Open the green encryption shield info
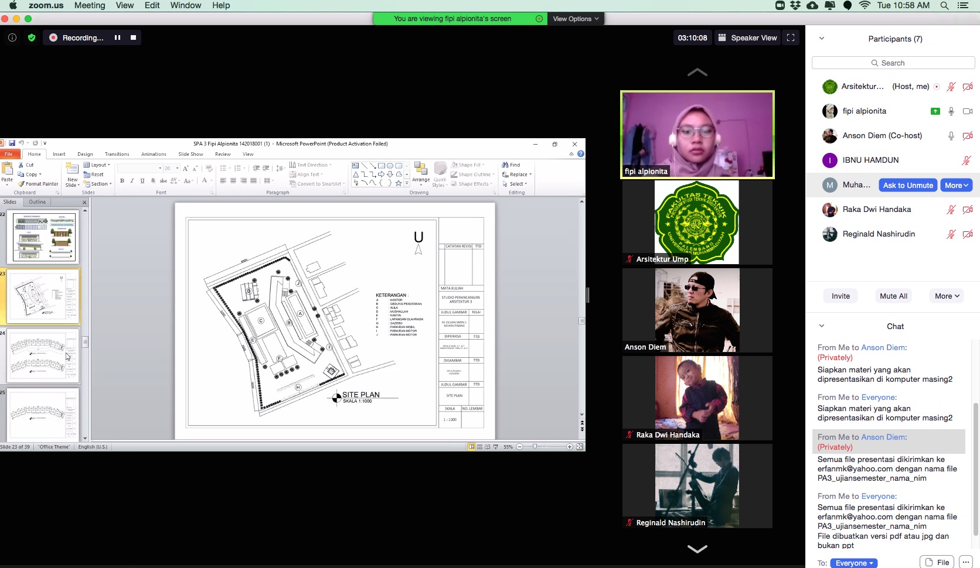980x568 pixels. 32,37
